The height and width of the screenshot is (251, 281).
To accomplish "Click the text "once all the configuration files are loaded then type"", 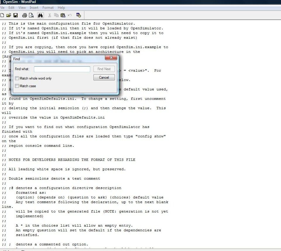I will click(71, 136).
